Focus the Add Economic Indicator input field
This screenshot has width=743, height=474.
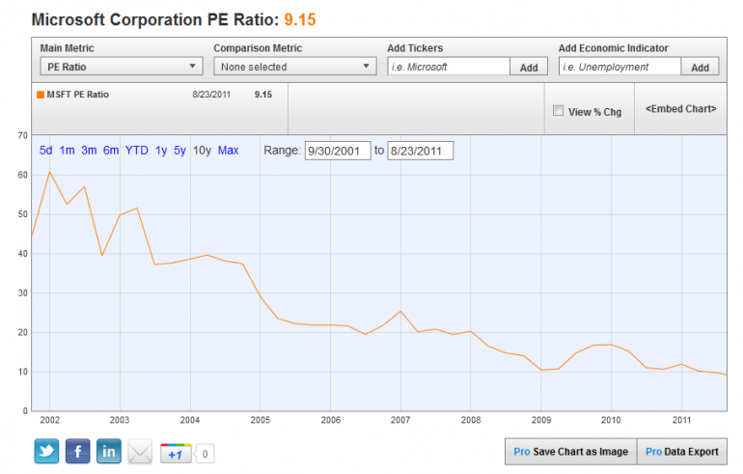619,67
